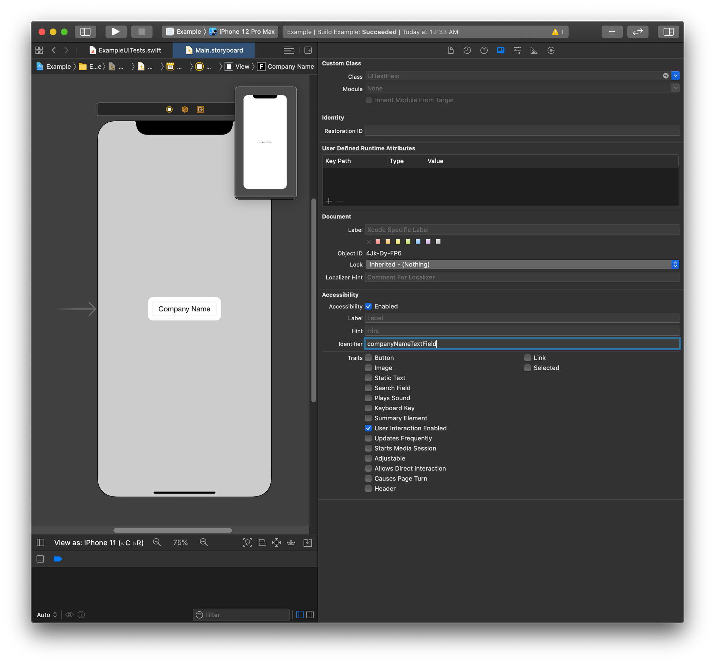The image size is (715, 664).
Task: Enable the Button trait
Action: 368,357
